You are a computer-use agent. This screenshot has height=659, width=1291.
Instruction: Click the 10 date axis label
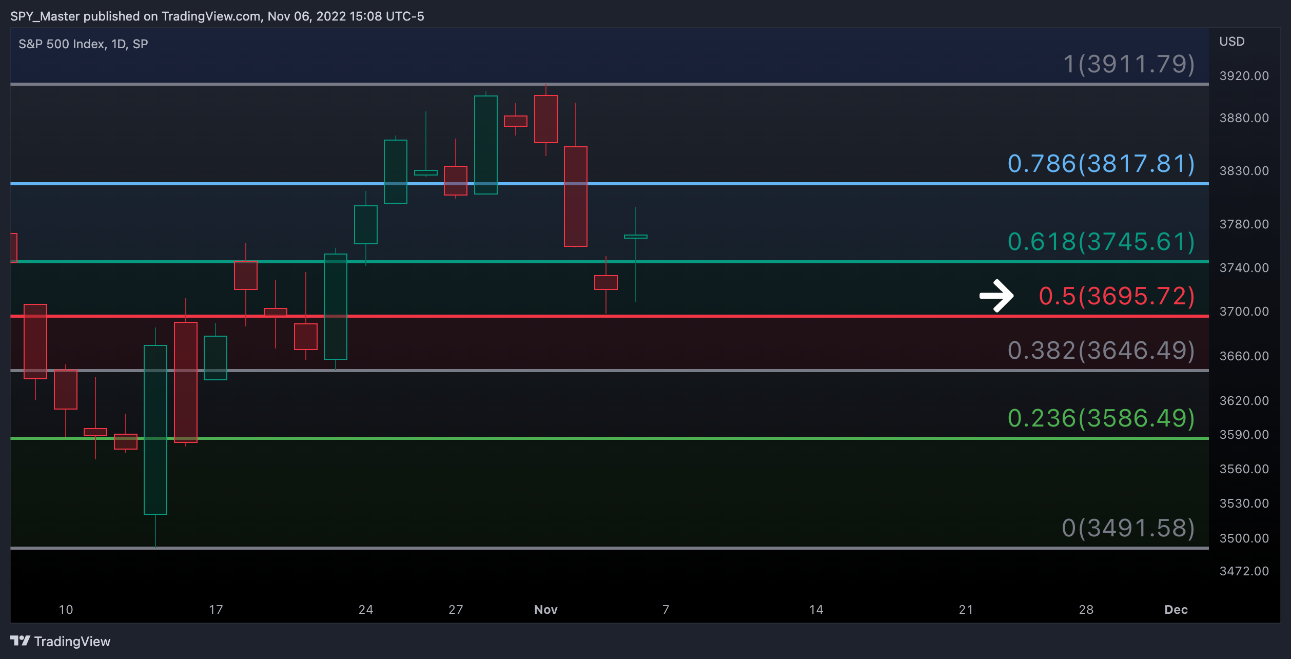click(x=66, y=610)
